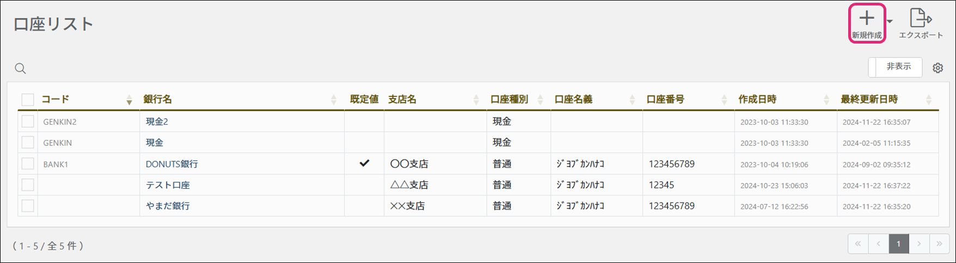Image resolution: width=956 pixels, height=263 pixels.
Task: Open the DONUTS銀行 account link
Action: 171,164
